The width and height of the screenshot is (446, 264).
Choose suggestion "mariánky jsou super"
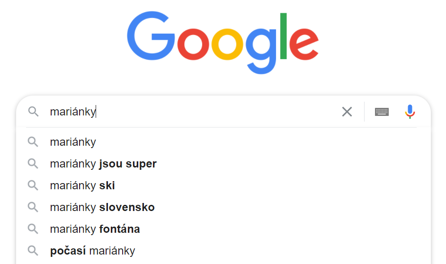(223, 164)
